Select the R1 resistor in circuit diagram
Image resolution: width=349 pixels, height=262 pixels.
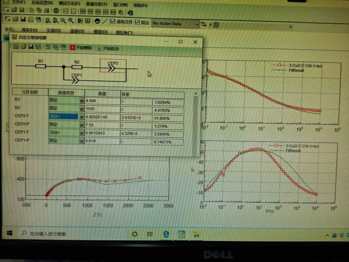tap(41, 66)
